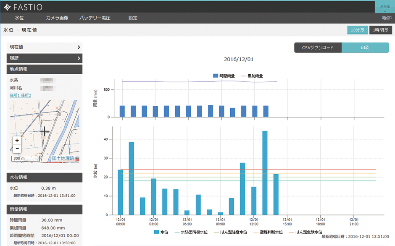Expand the 現在値 sidebar section
395x246 pixels.
pyautogui.click(x=44, y=47)
